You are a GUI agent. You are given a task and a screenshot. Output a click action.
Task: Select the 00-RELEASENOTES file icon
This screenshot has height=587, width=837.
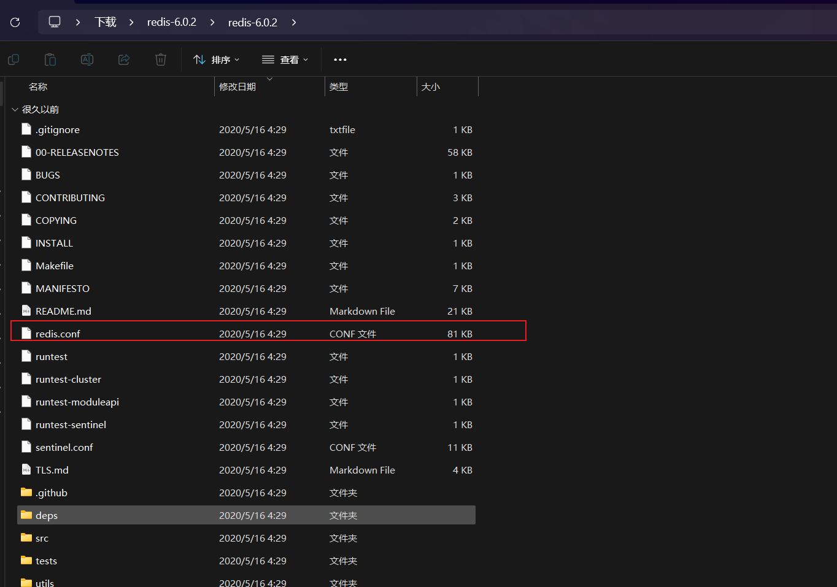(26, 152)
